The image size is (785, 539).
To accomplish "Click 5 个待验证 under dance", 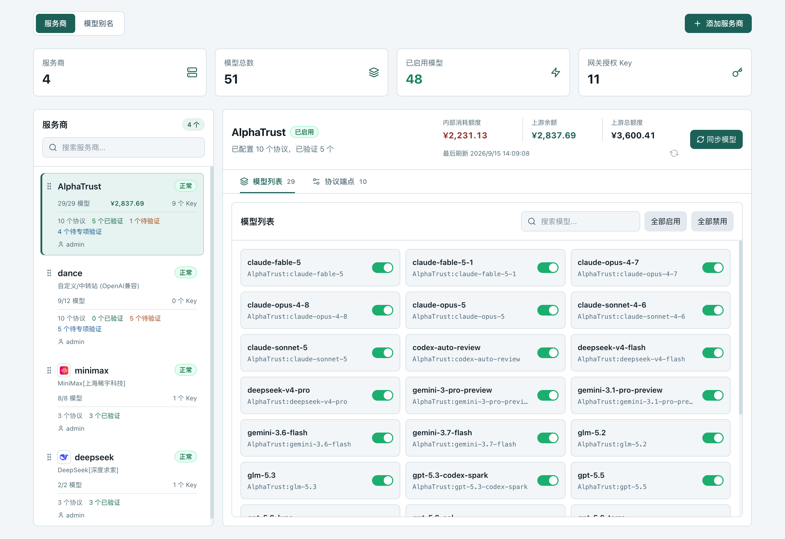I will (x=145, y=318).
